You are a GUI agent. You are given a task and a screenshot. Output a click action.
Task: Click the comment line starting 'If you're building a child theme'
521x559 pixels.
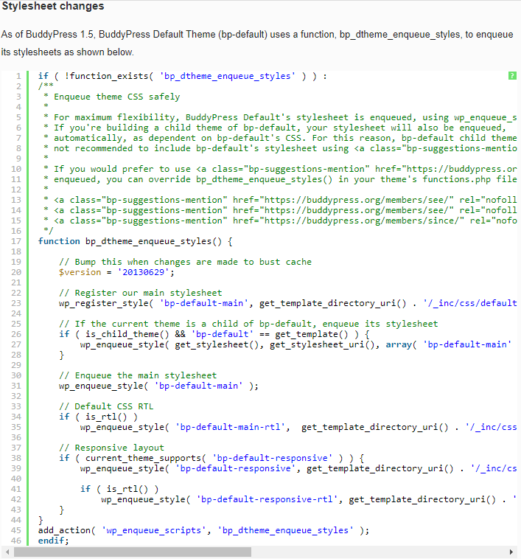pos(275,128)
